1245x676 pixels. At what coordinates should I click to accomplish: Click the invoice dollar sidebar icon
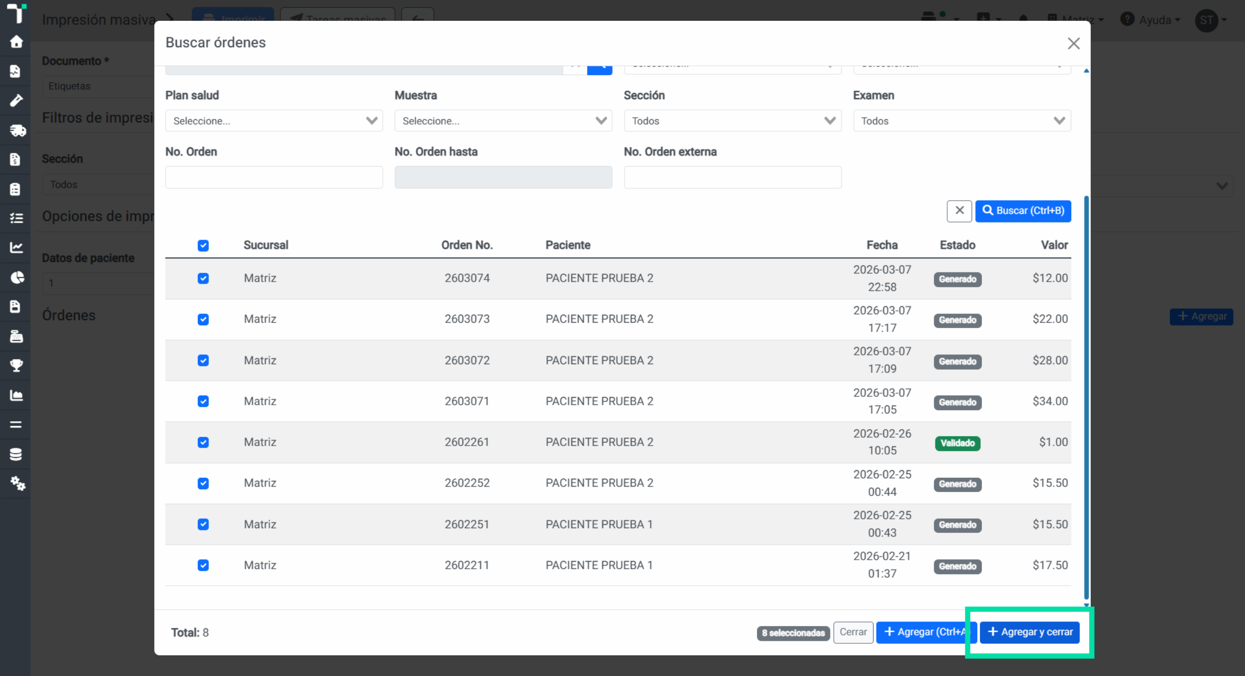point(15,159)
